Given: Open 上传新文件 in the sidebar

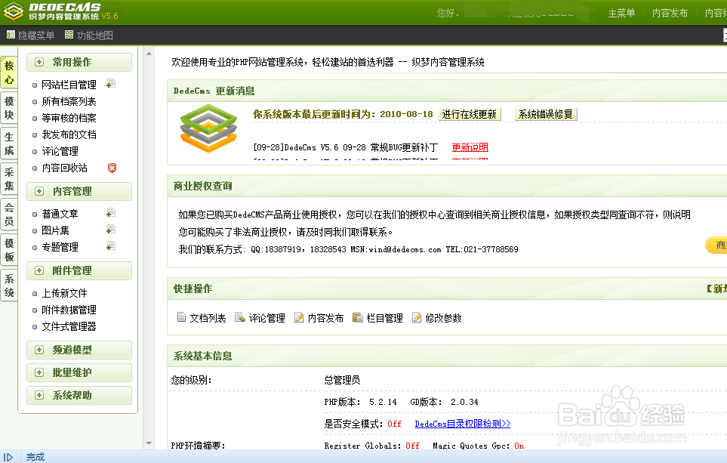Looking at the screenshot, I should point(64,293).
